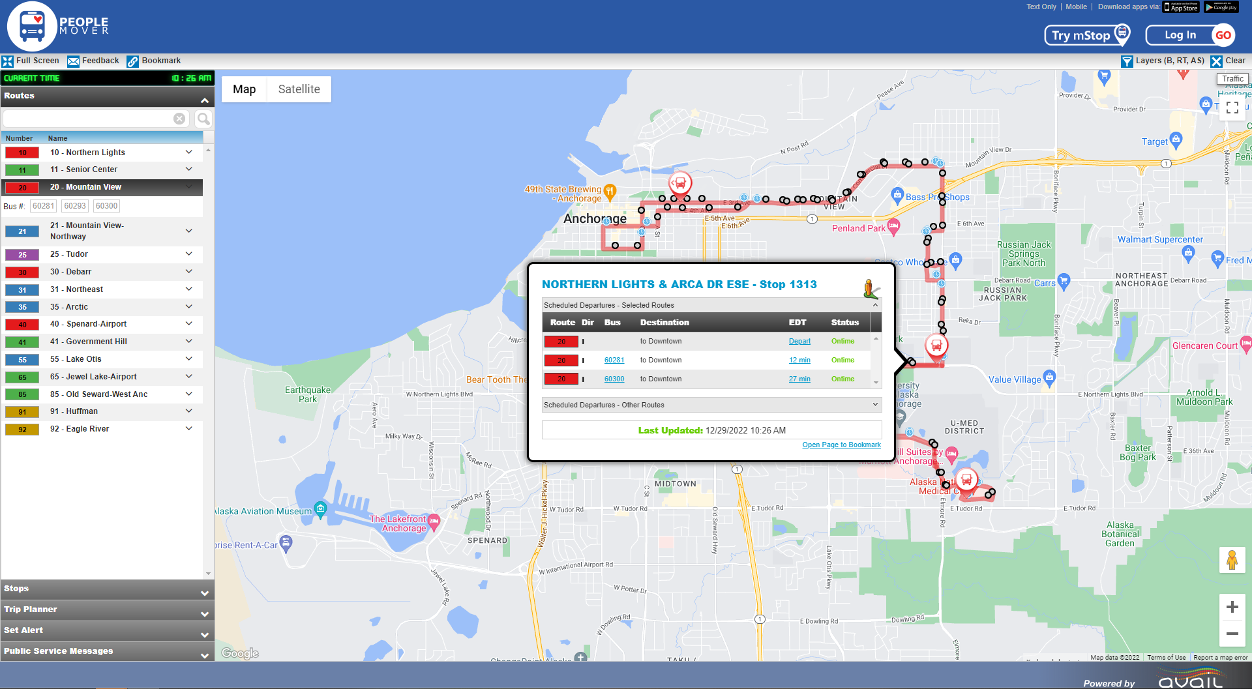This screenshot has width=1252, height=689.
Task: Open the Layers filter icon
Action: click(1127, 61)
